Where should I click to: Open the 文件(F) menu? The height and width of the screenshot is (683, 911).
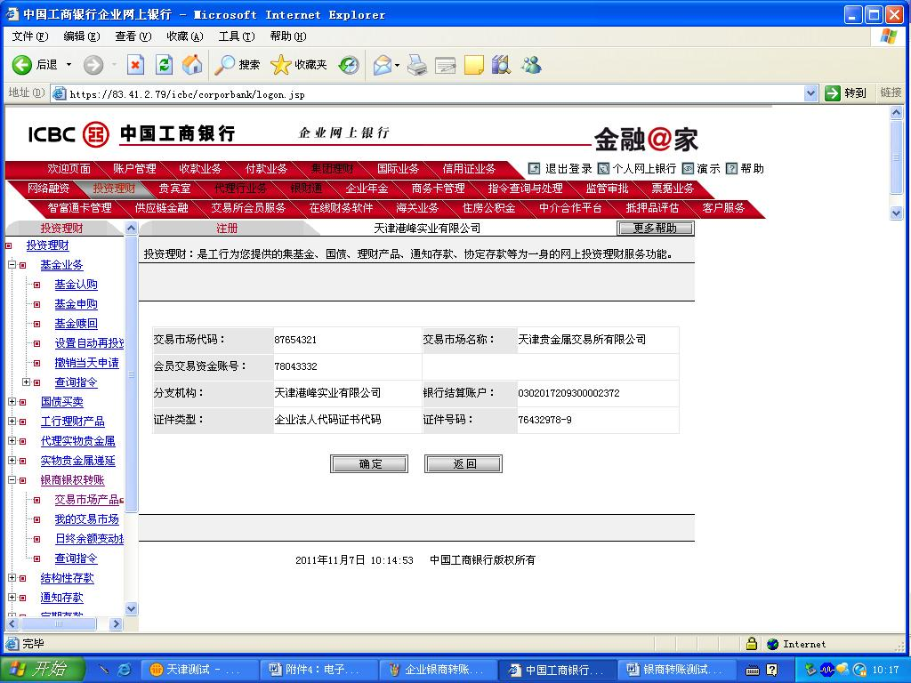(x=30, y=36)
